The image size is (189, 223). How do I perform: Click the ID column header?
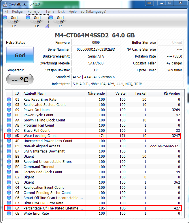point(17,93)
